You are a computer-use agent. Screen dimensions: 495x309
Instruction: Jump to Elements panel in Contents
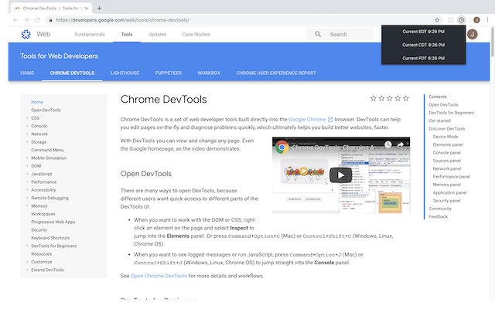[x=448, y=144]
